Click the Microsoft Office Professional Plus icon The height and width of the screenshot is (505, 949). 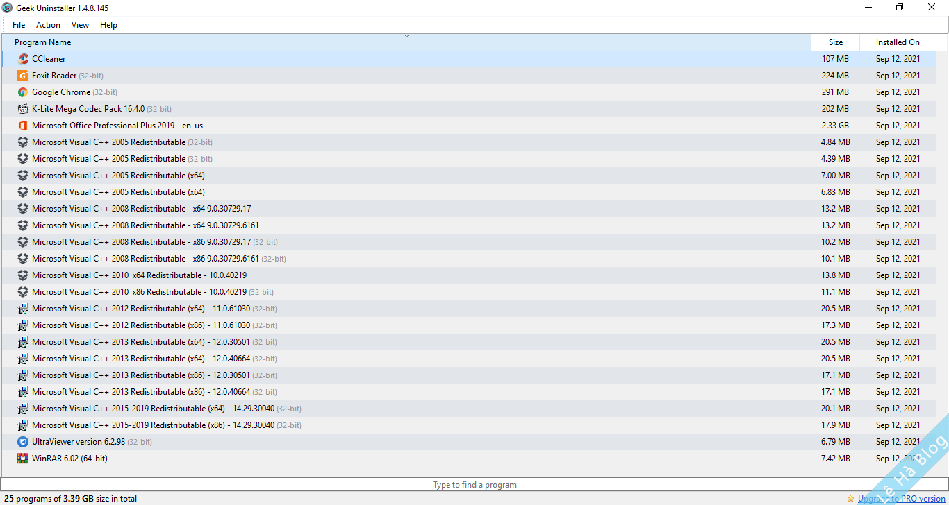click(x=23, y=125)
